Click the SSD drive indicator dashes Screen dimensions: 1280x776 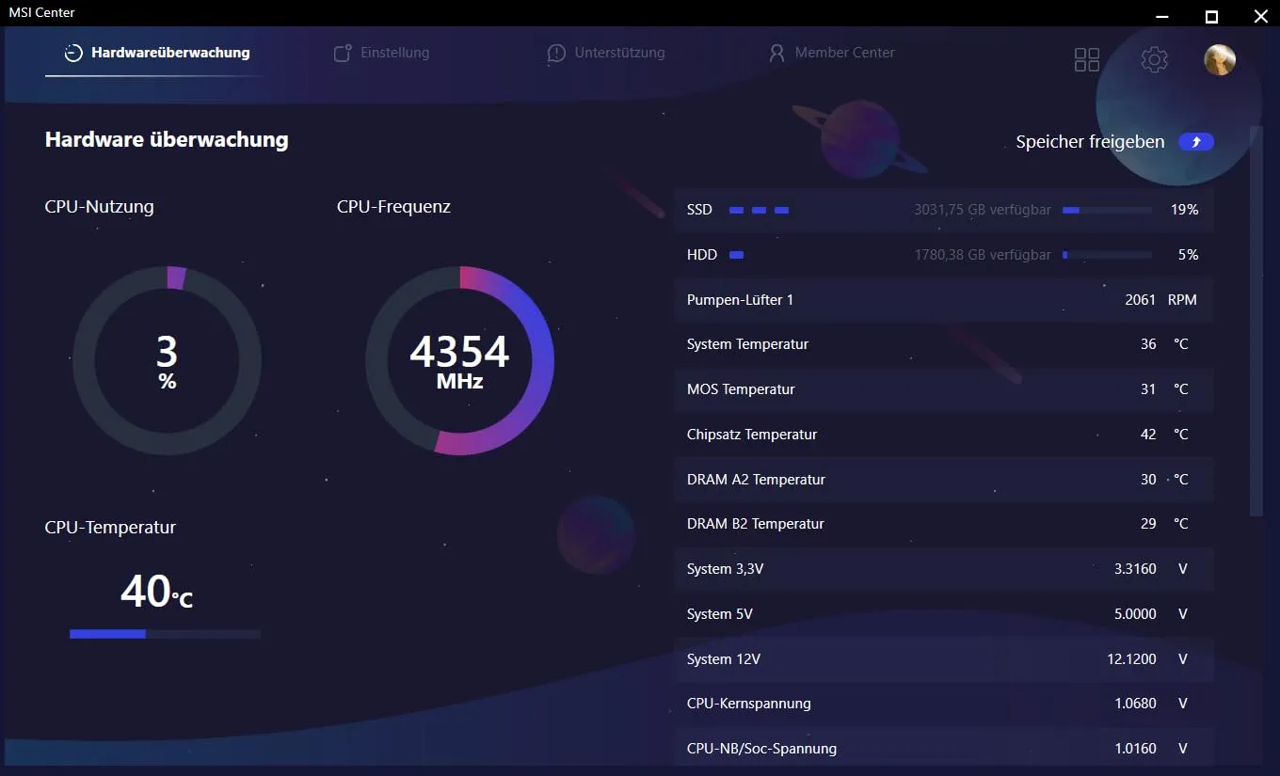tap(759, 210)
